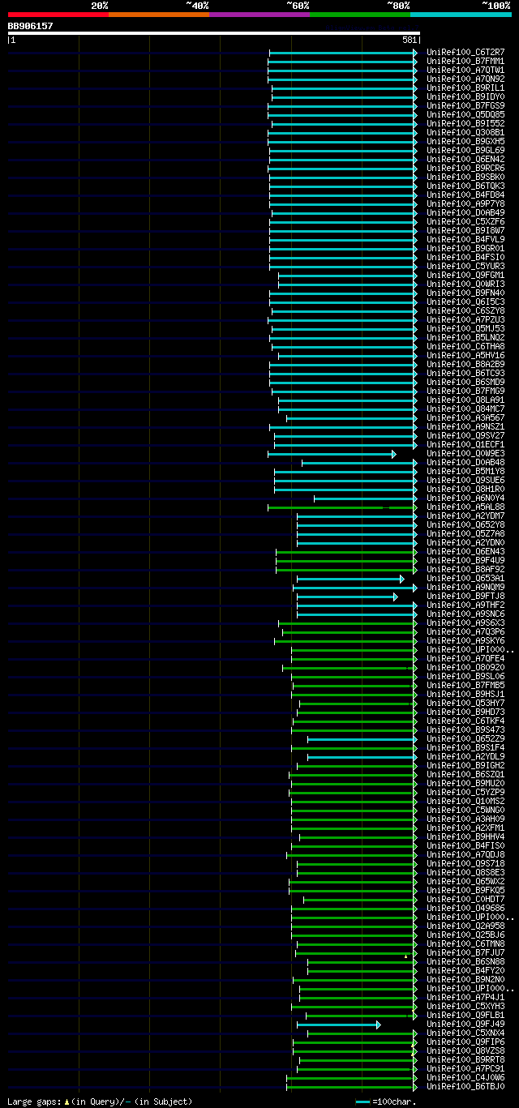Click the orange ~40% identity legend segment
Viewport: 519px width, 1108px height.
[x=159, y=14]
